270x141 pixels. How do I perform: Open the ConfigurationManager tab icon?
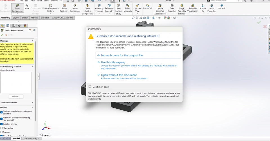[x=13, y=26]
